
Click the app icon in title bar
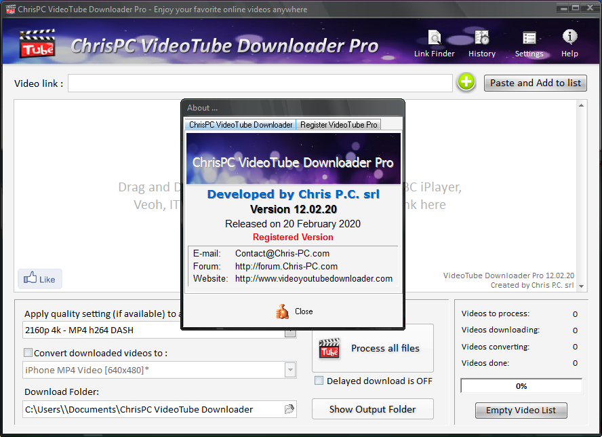pyautogui.click(x=10, y=9)
